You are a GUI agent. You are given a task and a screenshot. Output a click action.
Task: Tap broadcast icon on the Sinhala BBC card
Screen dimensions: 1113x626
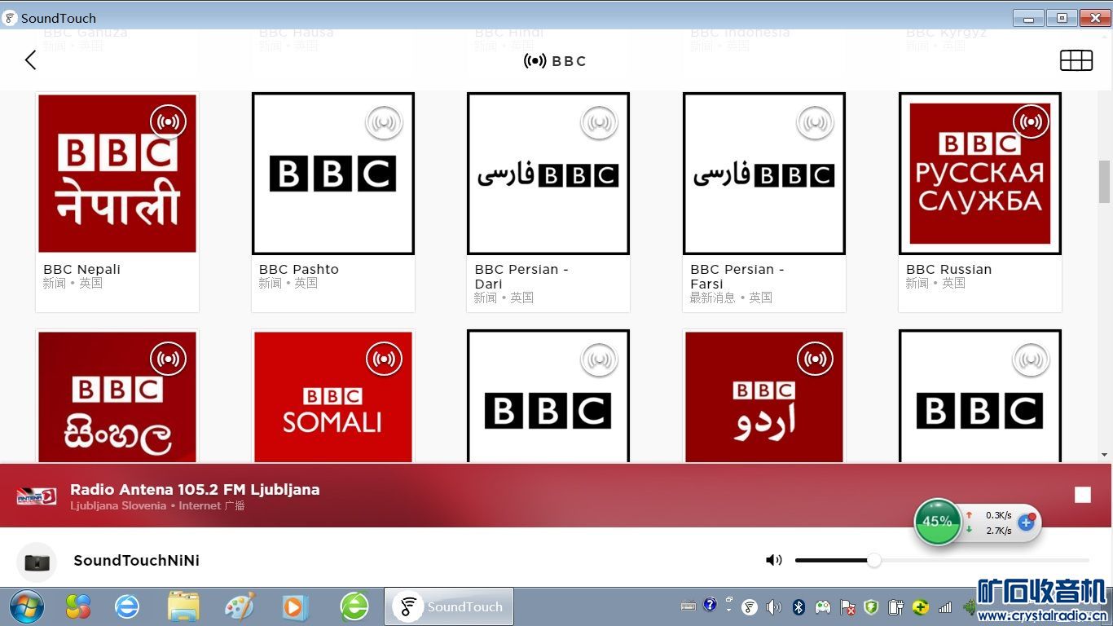169,359
